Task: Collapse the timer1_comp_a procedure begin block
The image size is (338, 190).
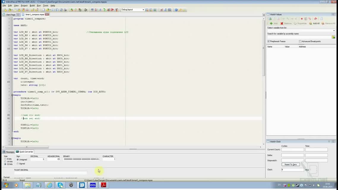Action: click(12, 95)
